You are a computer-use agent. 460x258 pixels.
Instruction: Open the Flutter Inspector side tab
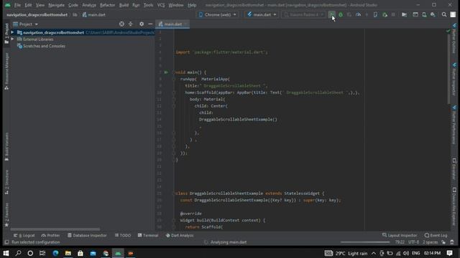(454, 79)
